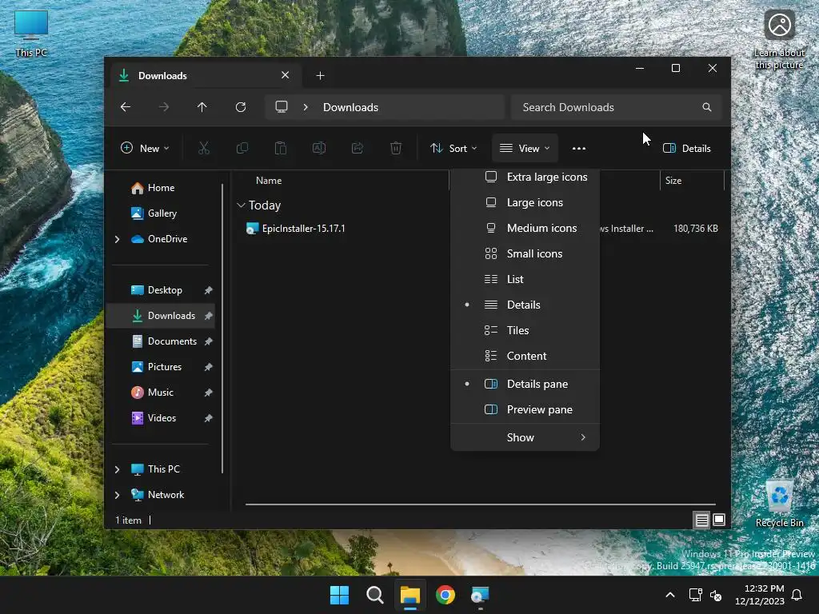
Task: Toggle the Details pane toolbar button
Action: pyautogui.click(x=687, y=148)
